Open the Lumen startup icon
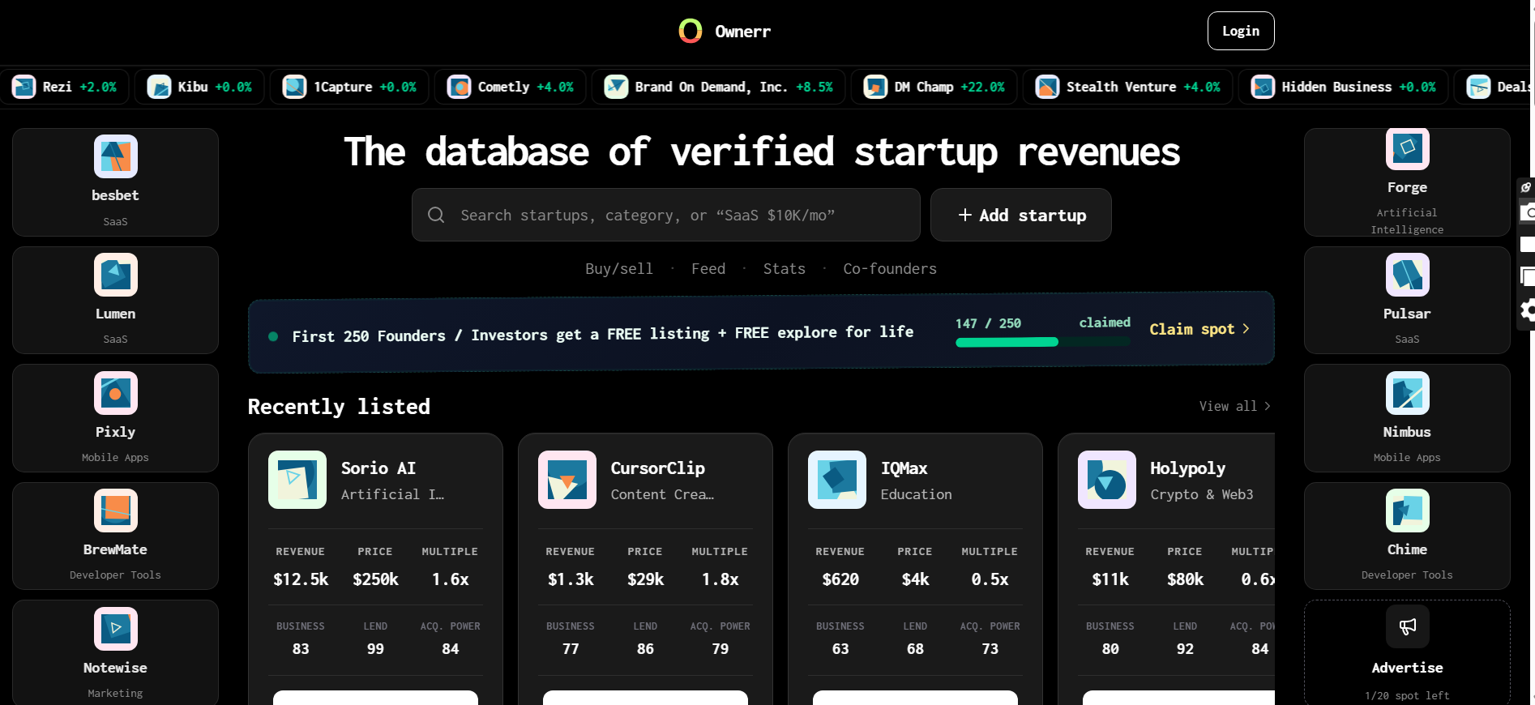This screenshot has height=705, width=1535. (116, 275)
